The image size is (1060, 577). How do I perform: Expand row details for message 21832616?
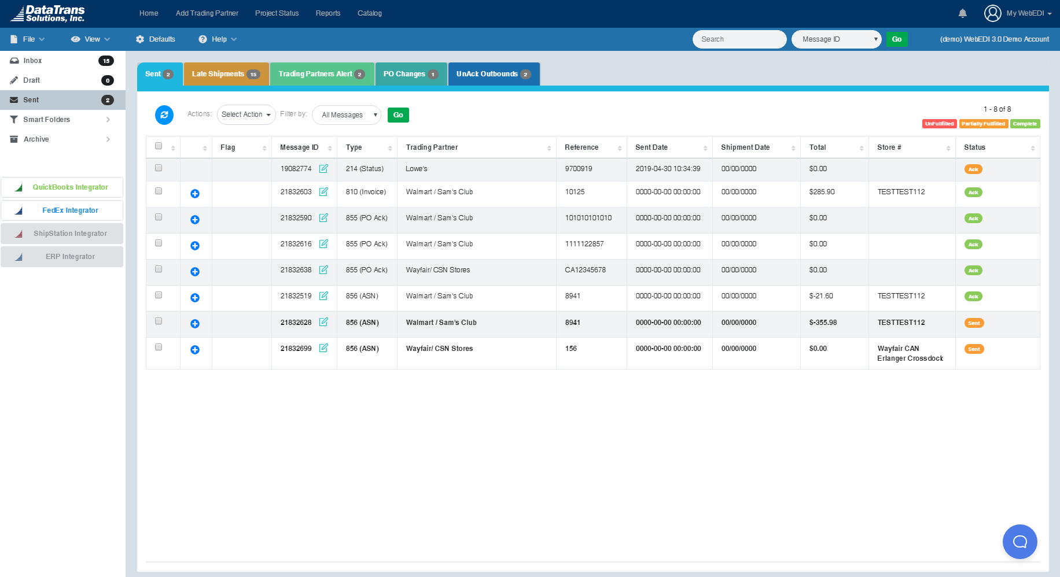[195, 246]
